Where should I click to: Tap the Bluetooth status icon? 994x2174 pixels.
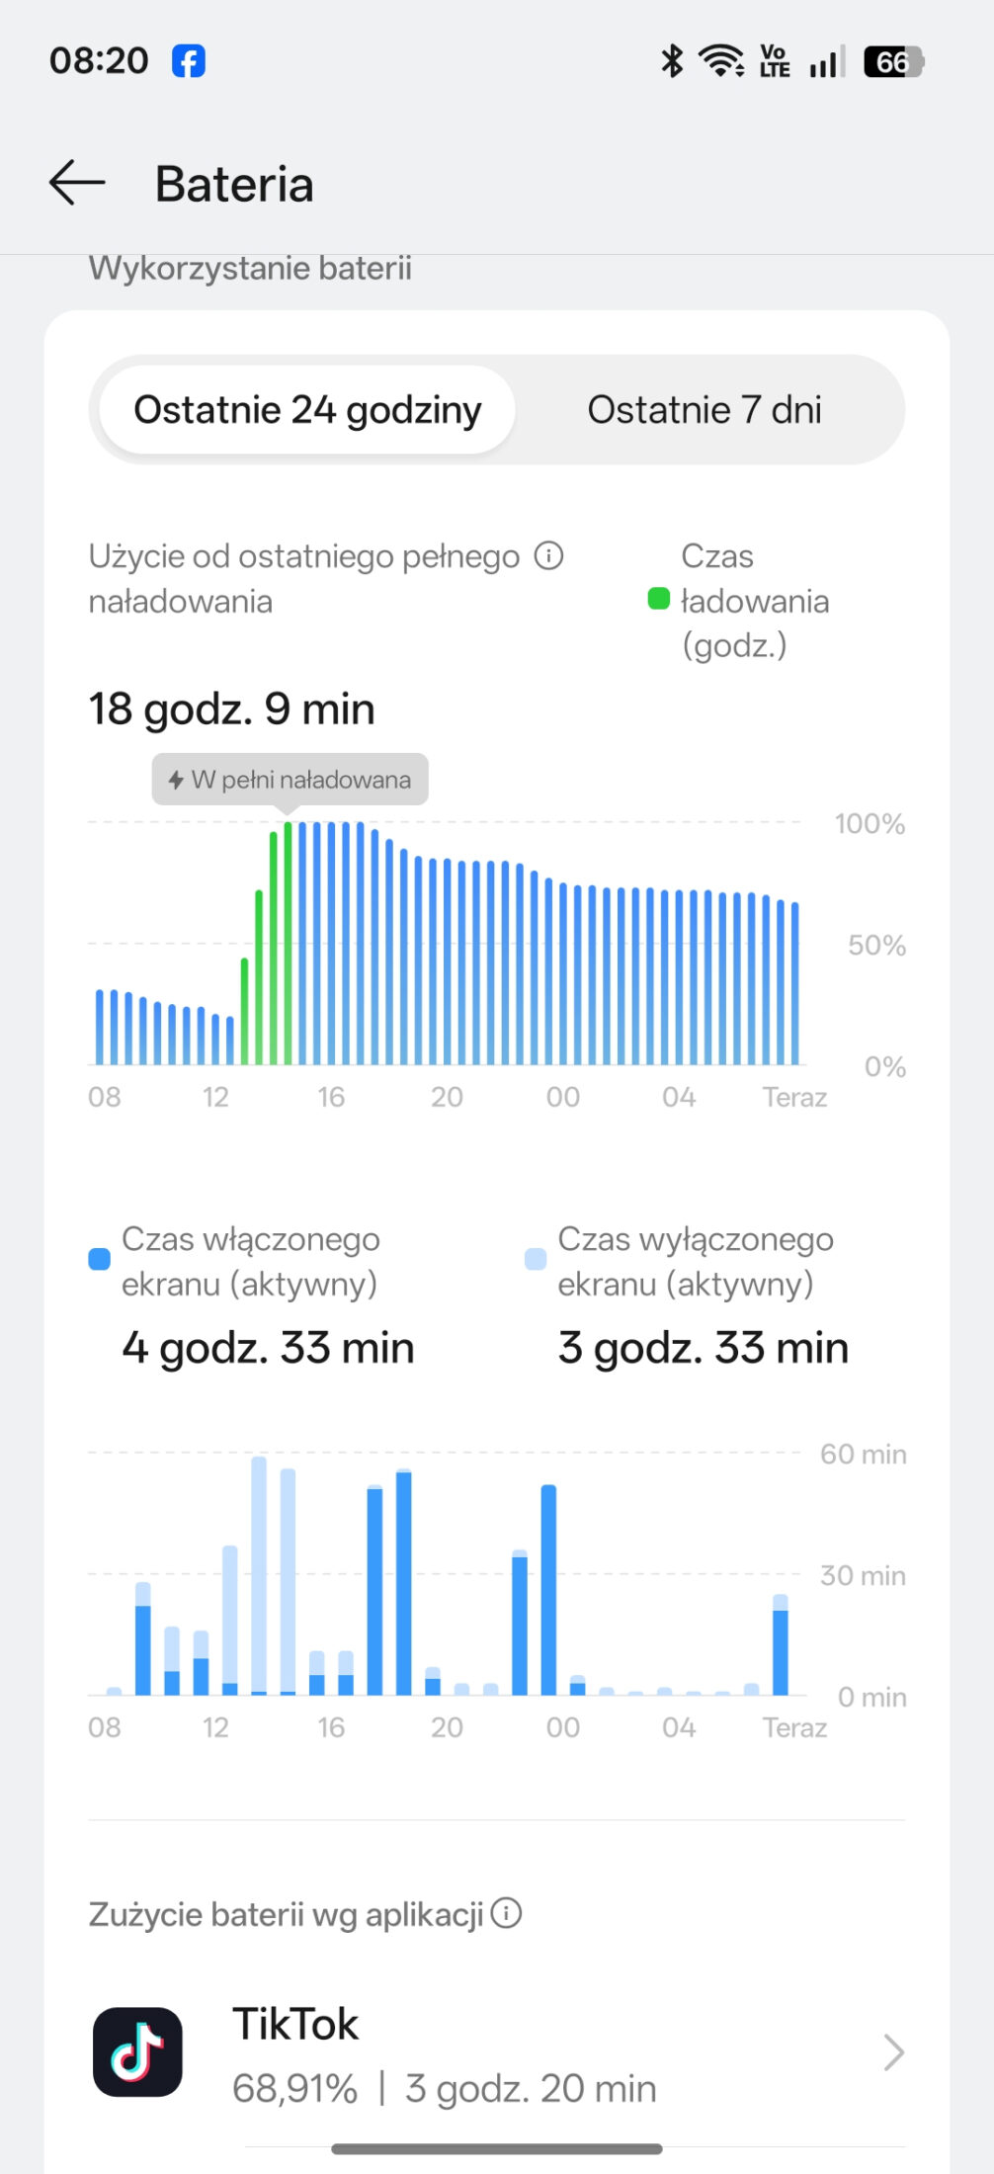pos(672,61)
